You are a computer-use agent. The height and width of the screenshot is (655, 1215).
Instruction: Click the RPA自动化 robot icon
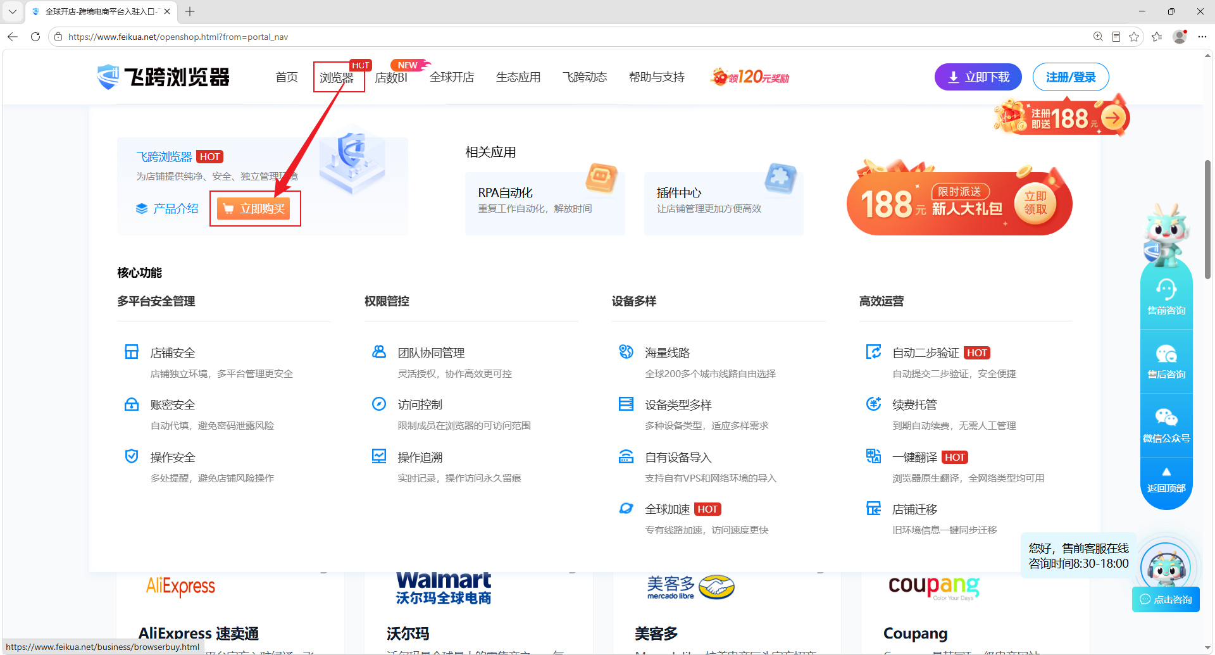coord(601,178)
